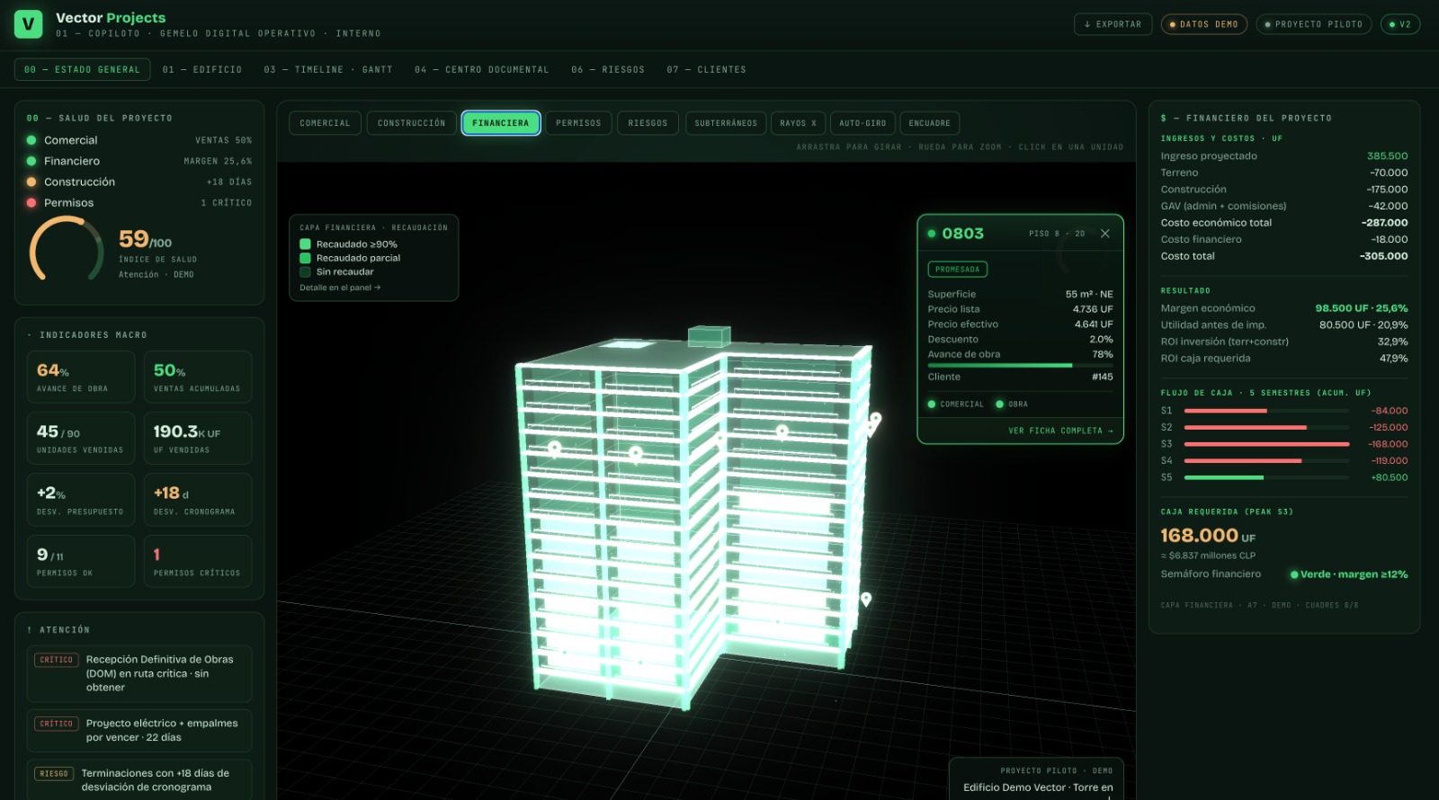Image resolution: width=1439 pixels, height=800 pixels.
Task: Select the Permisos layer button
Action: (578, 123)
